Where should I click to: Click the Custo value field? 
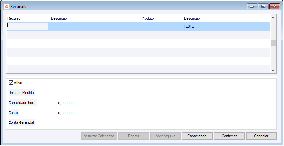pos(56,113)
